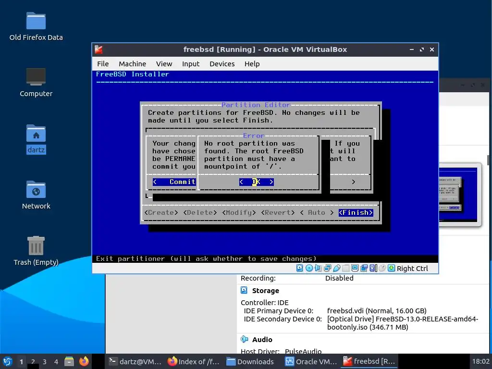492x369 pixels.
Task: Open the Machine menu
Action: [x=133, y=64]
